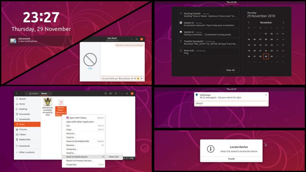Click the emoji icon in the message box
The height and width of the screenshot is (172, 306).
coord(138,78)
